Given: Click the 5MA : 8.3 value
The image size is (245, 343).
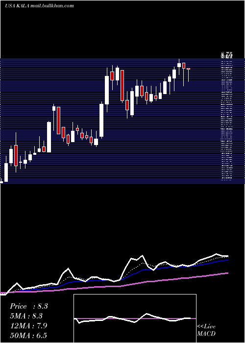Looking at the screenshot, I should click(x=26, y=316).
